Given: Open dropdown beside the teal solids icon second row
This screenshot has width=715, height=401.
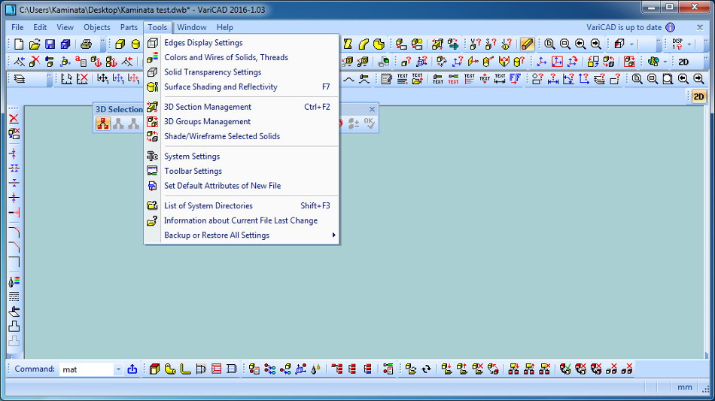Looking at the screenshot, I should (665, 62).
